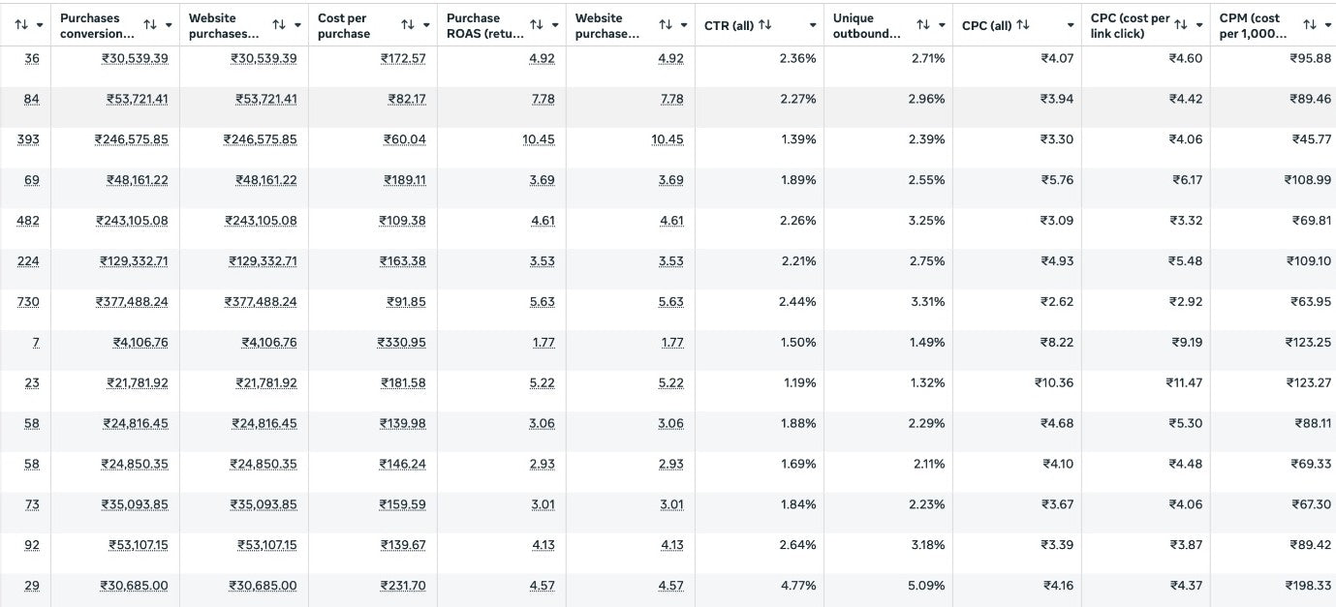Click sort arrows on Website purchases column
Image resolution: width=1336 pixels, height=607 pixels.
pos(278,25)
